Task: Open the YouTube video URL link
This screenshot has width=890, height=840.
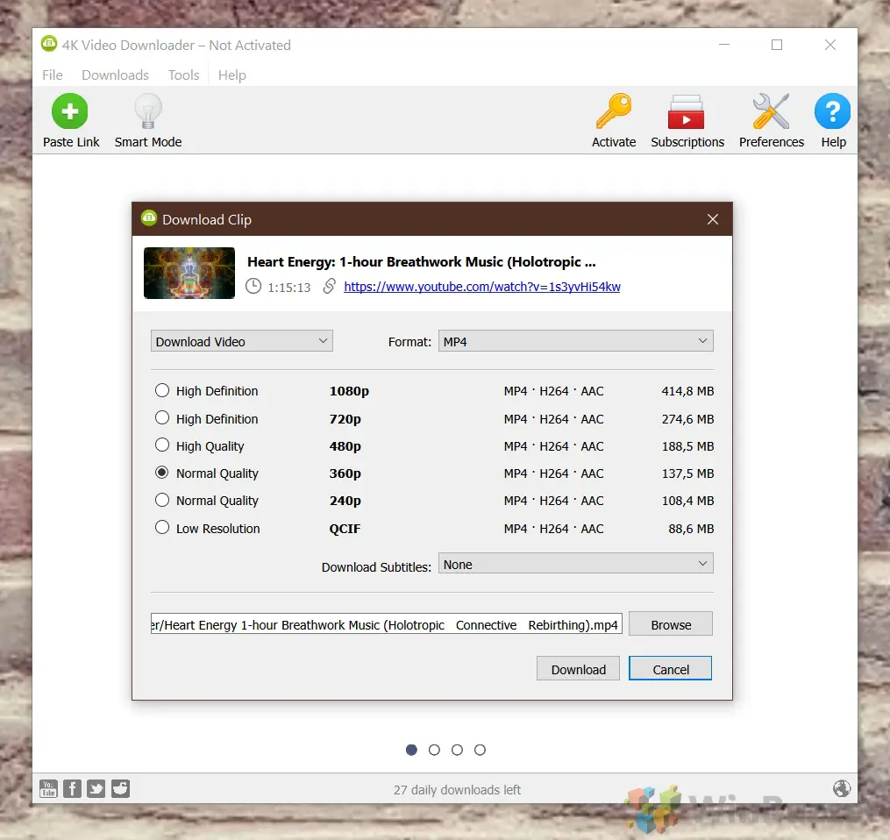Action: coord(481,287)
